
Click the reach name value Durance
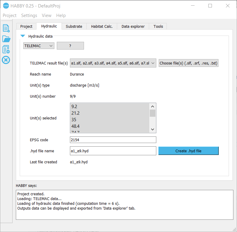pos(77,74)
